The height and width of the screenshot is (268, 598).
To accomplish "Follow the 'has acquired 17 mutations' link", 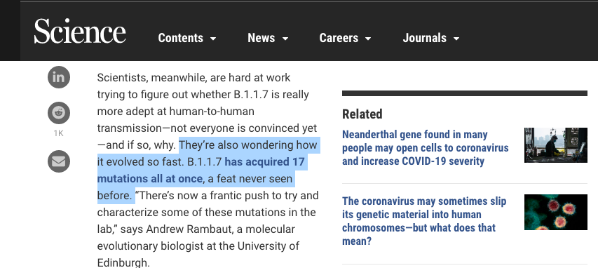I will coord(201,170).
